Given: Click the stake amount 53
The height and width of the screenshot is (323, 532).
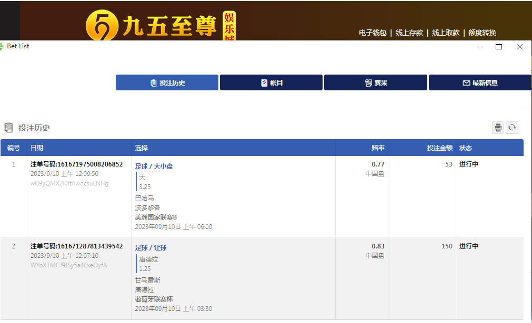Looking at the screenshot, I should pyautogui.click(x=448, y=164).
